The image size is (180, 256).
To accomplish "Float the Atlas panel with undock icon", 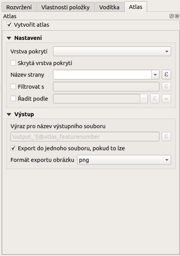I will [x=171, y=16].
